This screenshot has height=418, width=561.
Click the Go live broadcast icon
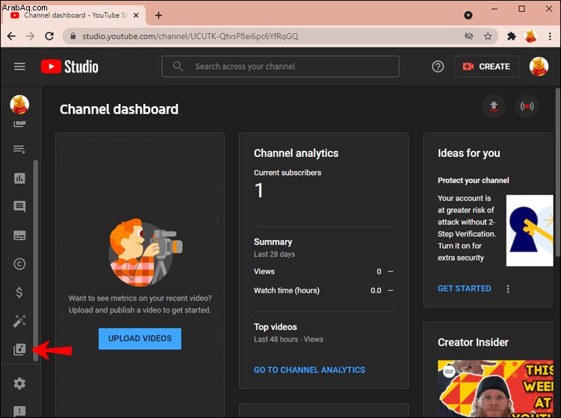coord(527,106)
